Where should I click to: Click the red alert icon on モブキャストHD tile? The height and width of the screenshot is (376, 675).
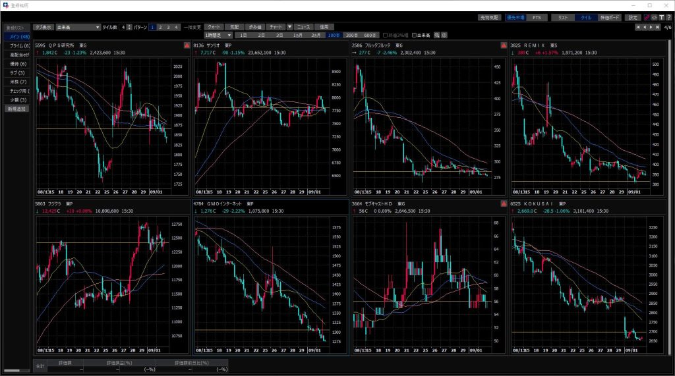(503, 204)
